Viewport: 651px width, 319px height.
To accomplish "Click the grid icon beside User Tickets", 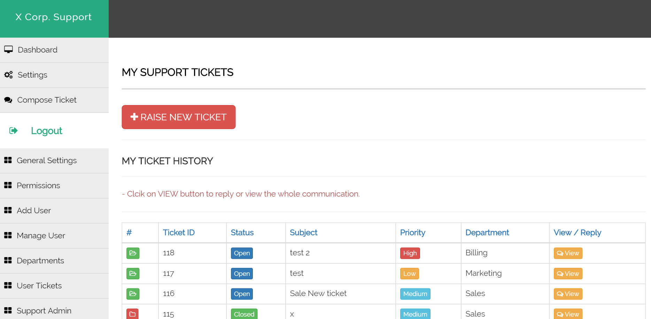I will click(8, 285).
